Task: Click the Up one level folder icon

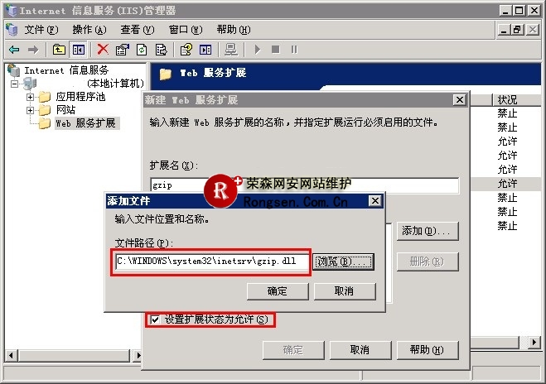Action: coord(59,50)
